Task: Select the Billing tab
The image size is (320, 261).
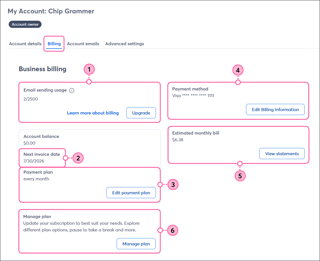Action: point(54,44)
